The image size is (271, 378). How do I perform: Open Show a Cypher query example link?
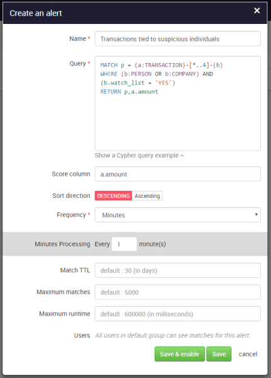point(136,156)
